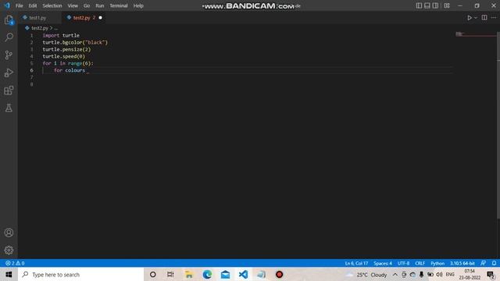Click the VS Code taskbar icon
Image resolution: width=500 pixels, height=281 pixels.
click(243, 274)
